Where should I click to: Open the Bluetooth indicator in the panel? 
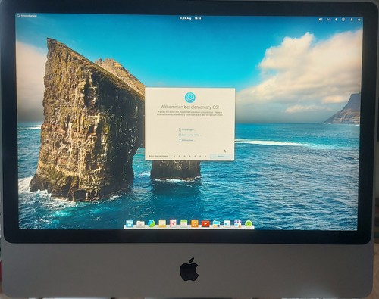pyautogui.click(x=336, y=20)
